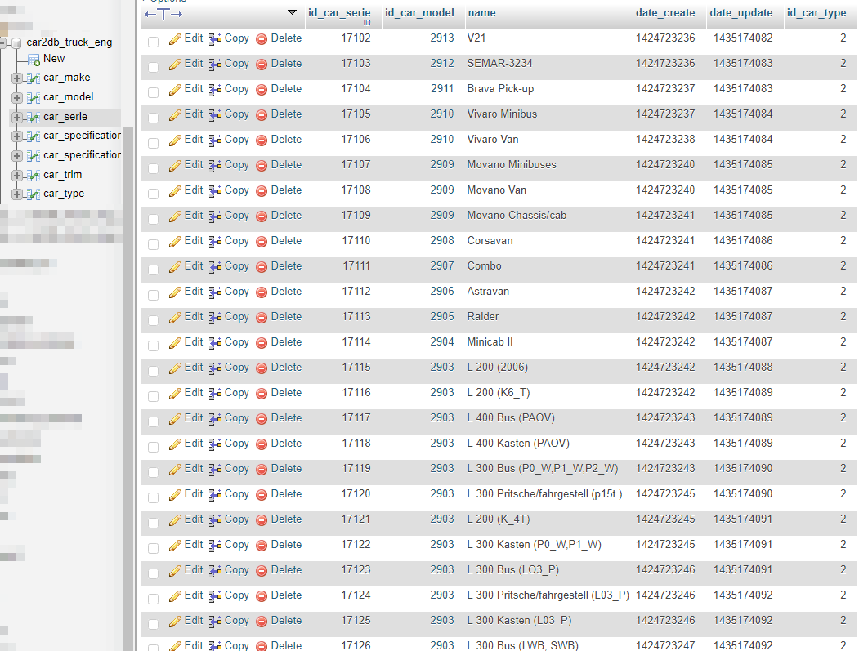Sort by date_create column header
This screenshot has width=859, height=651.
665,12
